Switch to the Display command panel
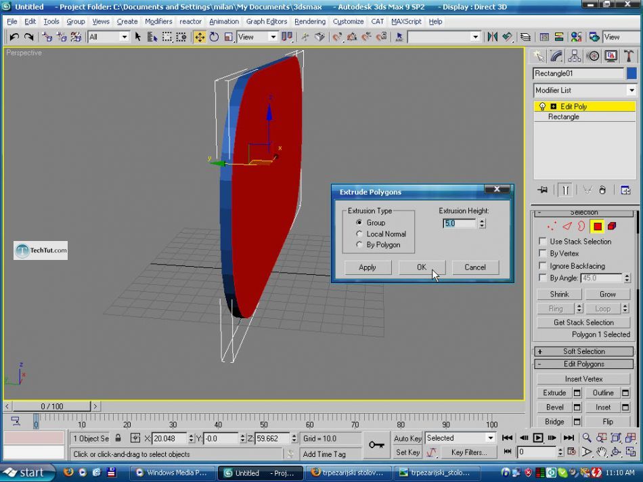Viewport: 643px width, 482px height. [611, 56]
